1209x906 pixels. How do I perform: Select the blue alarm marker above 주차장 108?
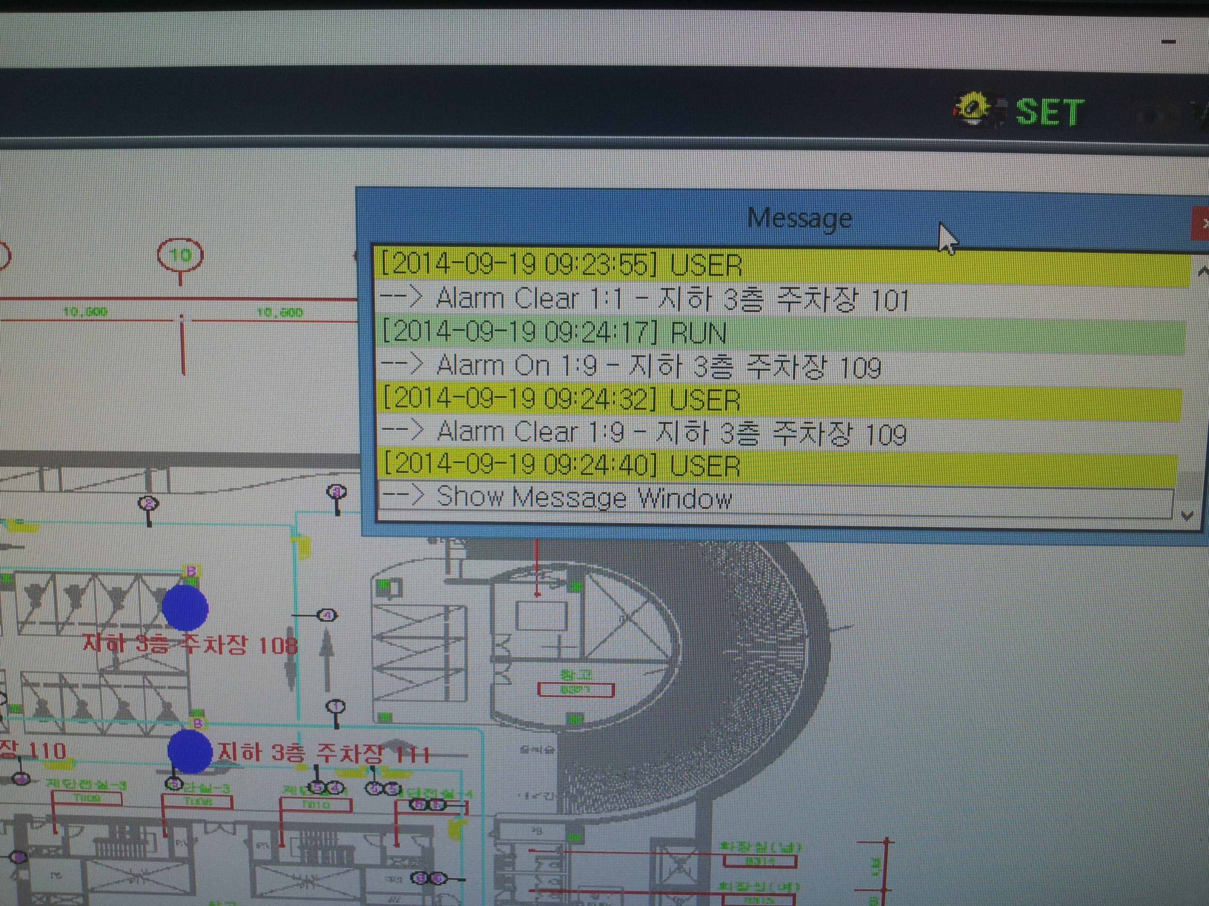(x=185, y=607)
